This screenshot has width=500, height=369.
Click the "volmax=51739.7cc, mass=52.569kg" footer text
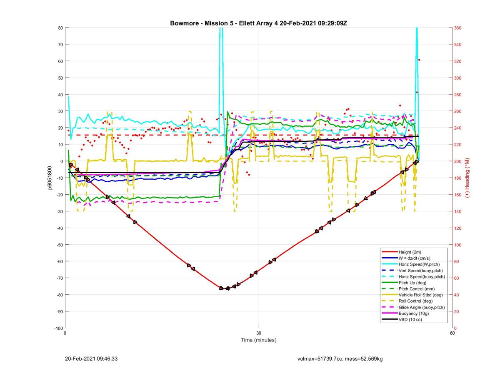(x=340, y=358)
